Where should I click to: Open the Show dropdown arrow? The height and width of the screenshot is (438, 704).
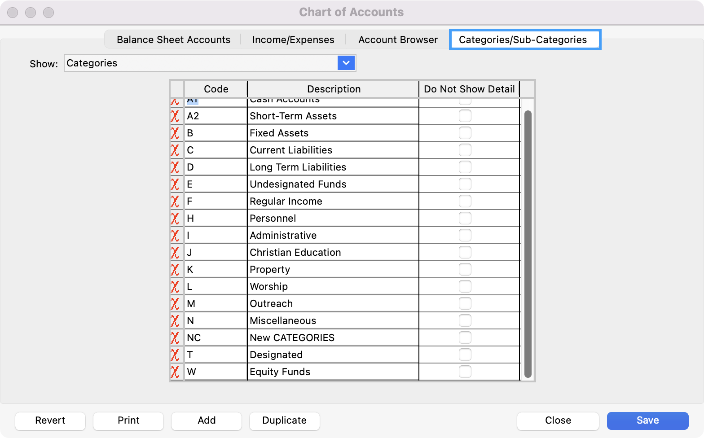click(x=346, y=63)
